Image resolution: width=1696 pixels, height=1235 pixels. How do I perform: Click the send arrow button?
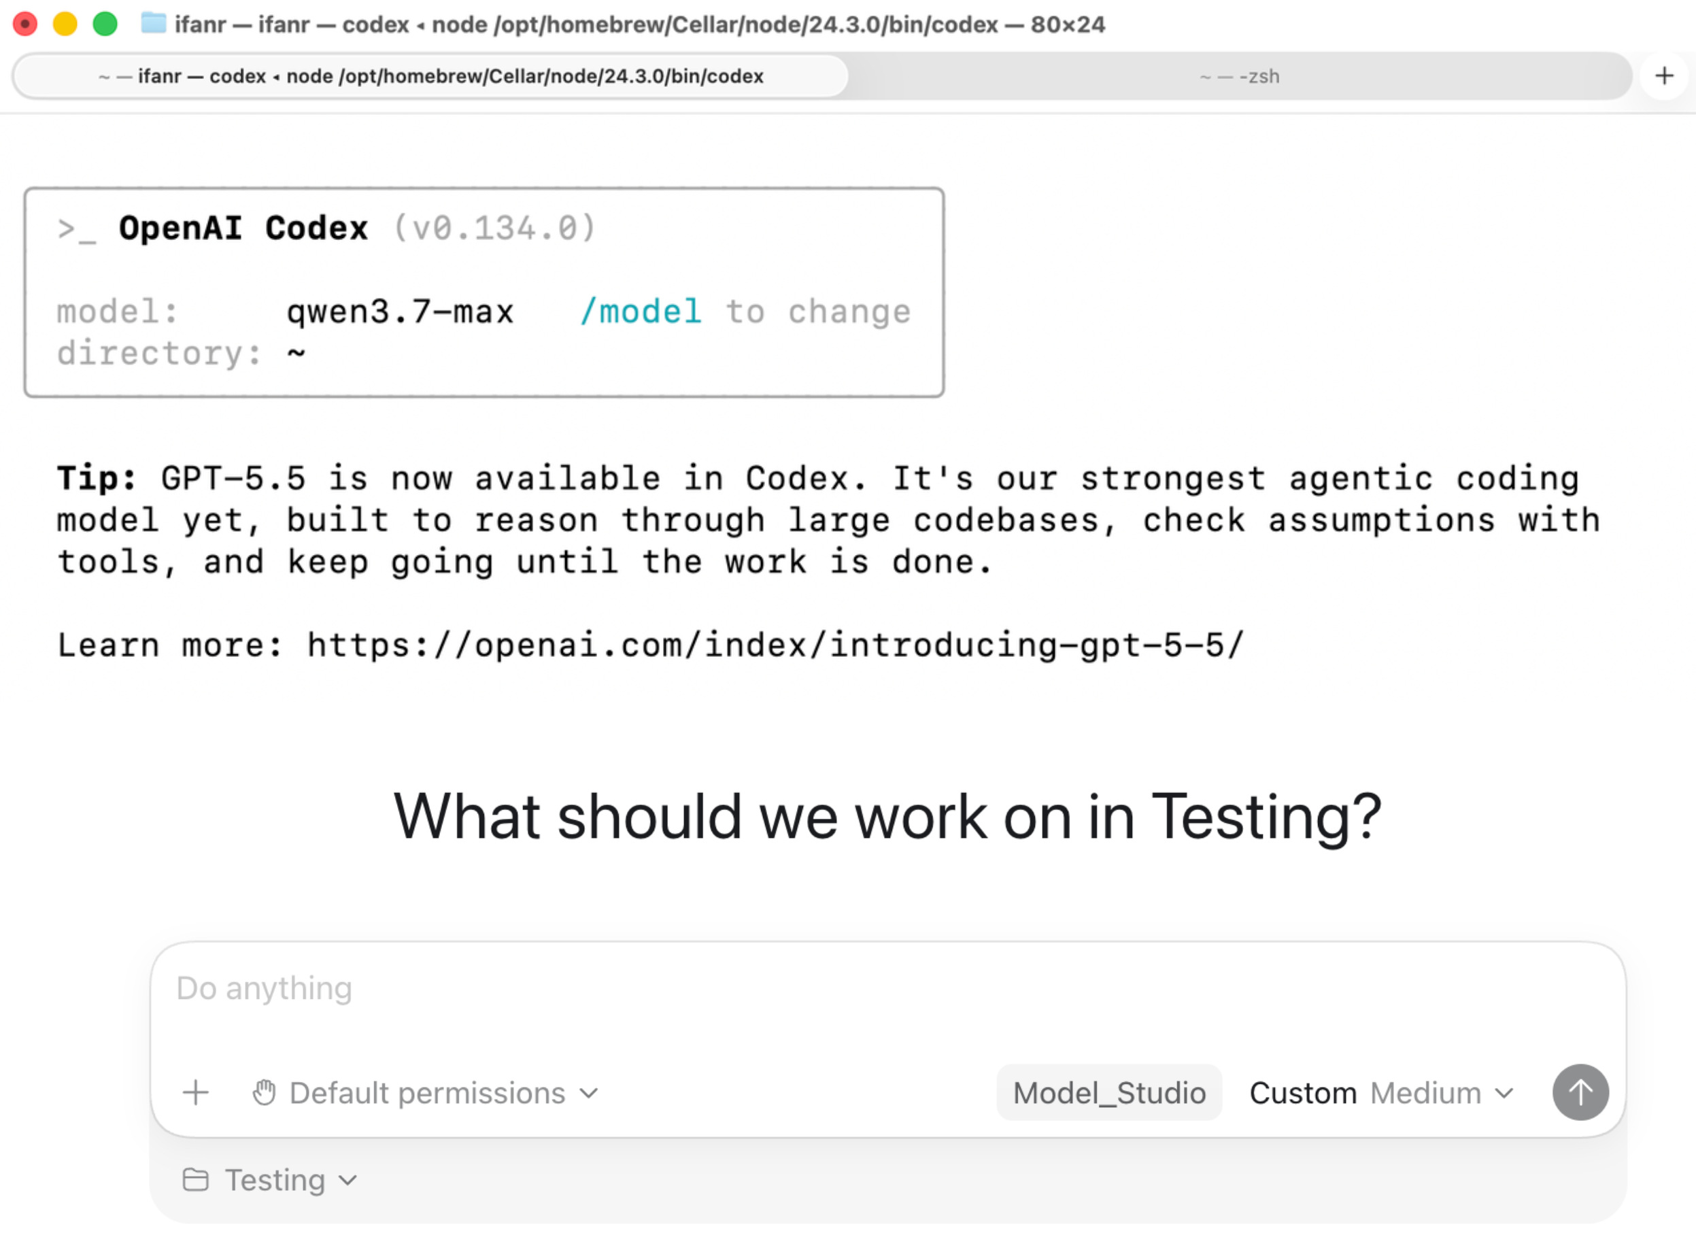(x=1580, y=1092)
